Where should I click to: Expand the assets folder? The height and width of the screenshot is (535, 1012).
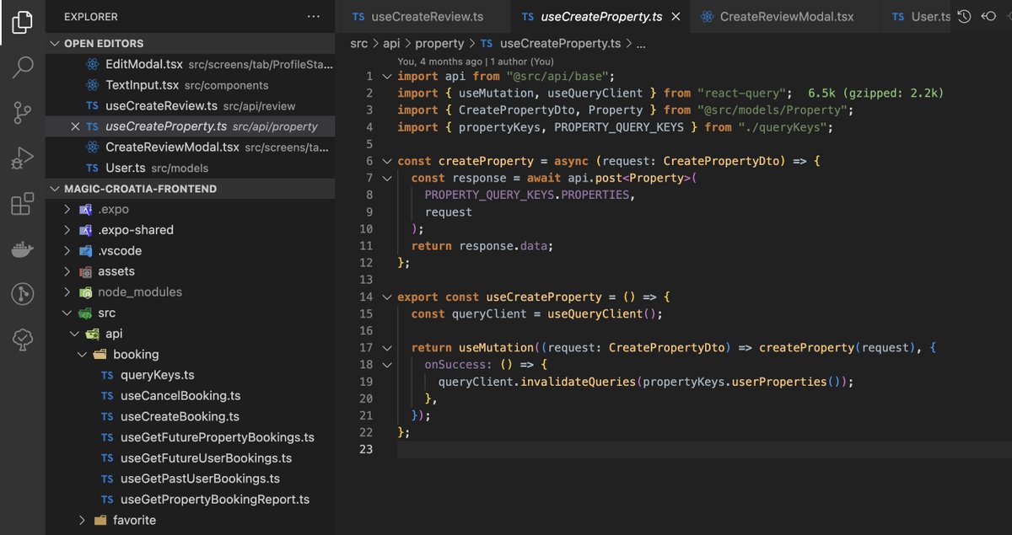click(67, 271)
